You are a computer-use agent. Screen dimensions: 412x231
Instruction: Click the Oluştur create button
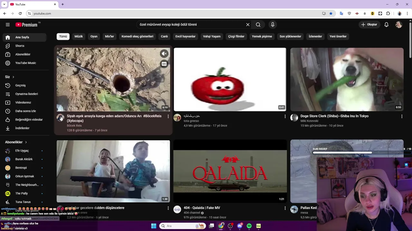[x=369, y=25]
